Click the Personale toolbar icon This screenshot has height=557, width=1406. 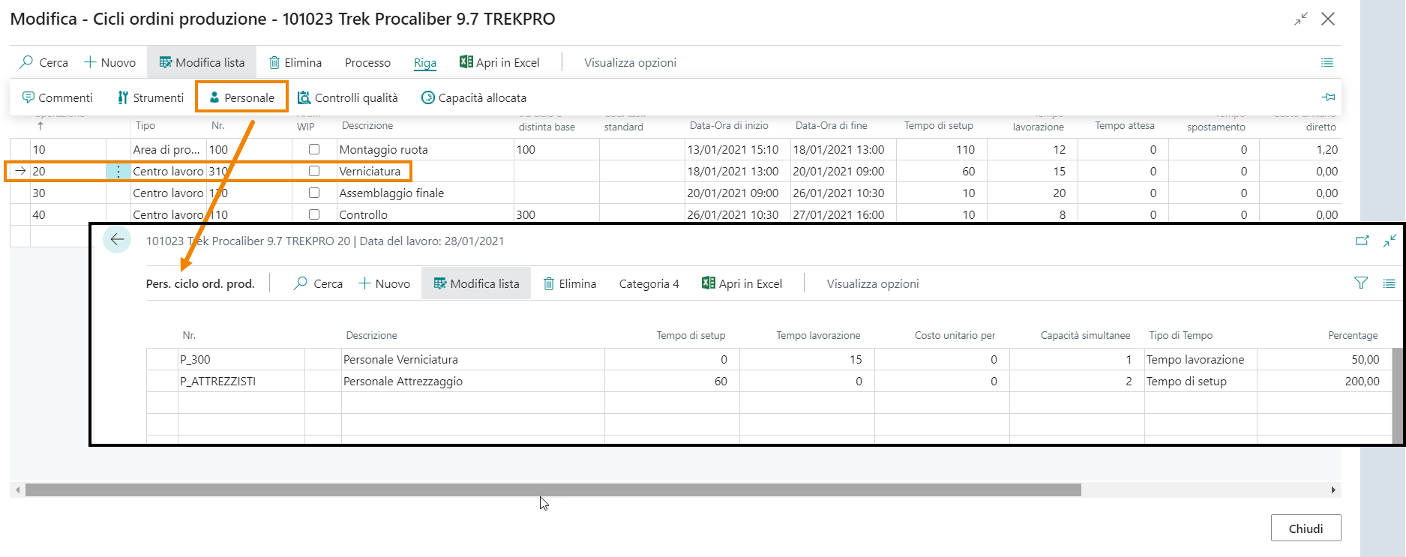pos(214,97)
